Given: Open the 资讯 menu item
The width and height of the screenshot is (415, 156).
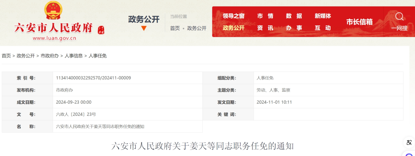Looking at the screenshot, I should point(265,28).
